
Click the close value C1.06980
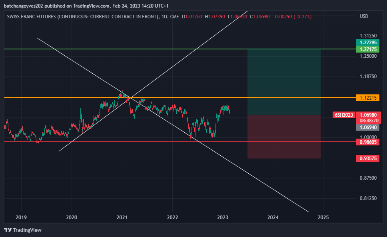point(259,17)
